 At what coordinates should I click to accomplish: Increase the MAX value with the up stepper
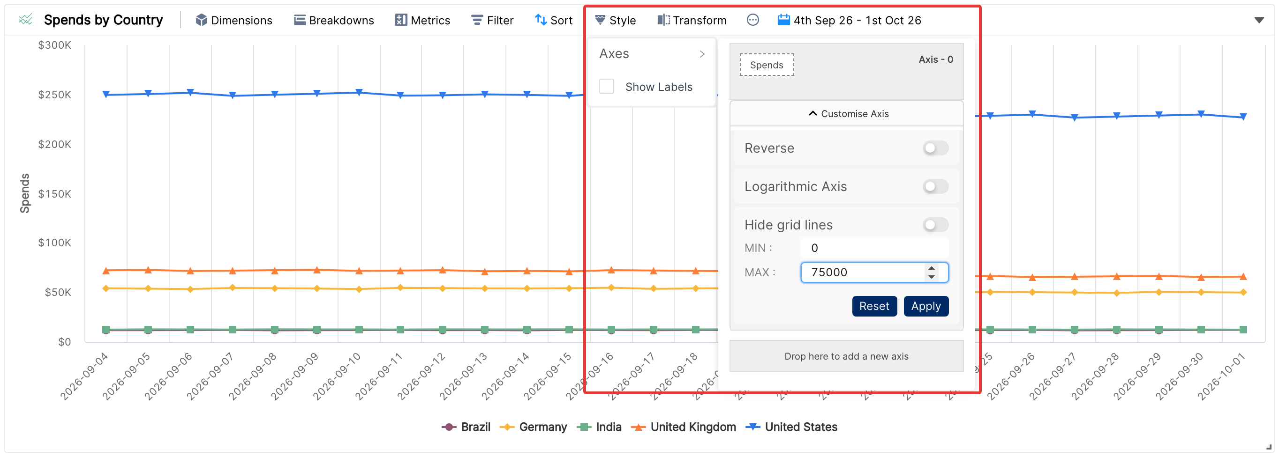click(x=932, y=268)
